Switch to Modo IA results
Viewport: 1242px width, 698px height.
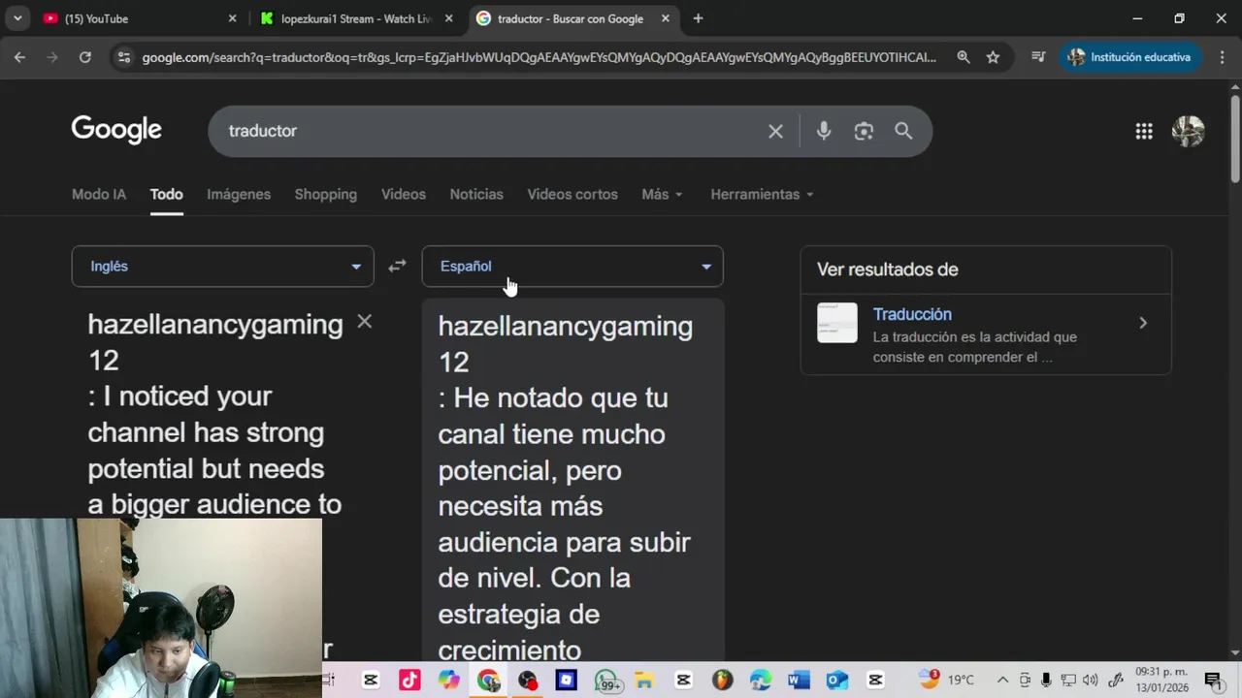click(99, 194)
